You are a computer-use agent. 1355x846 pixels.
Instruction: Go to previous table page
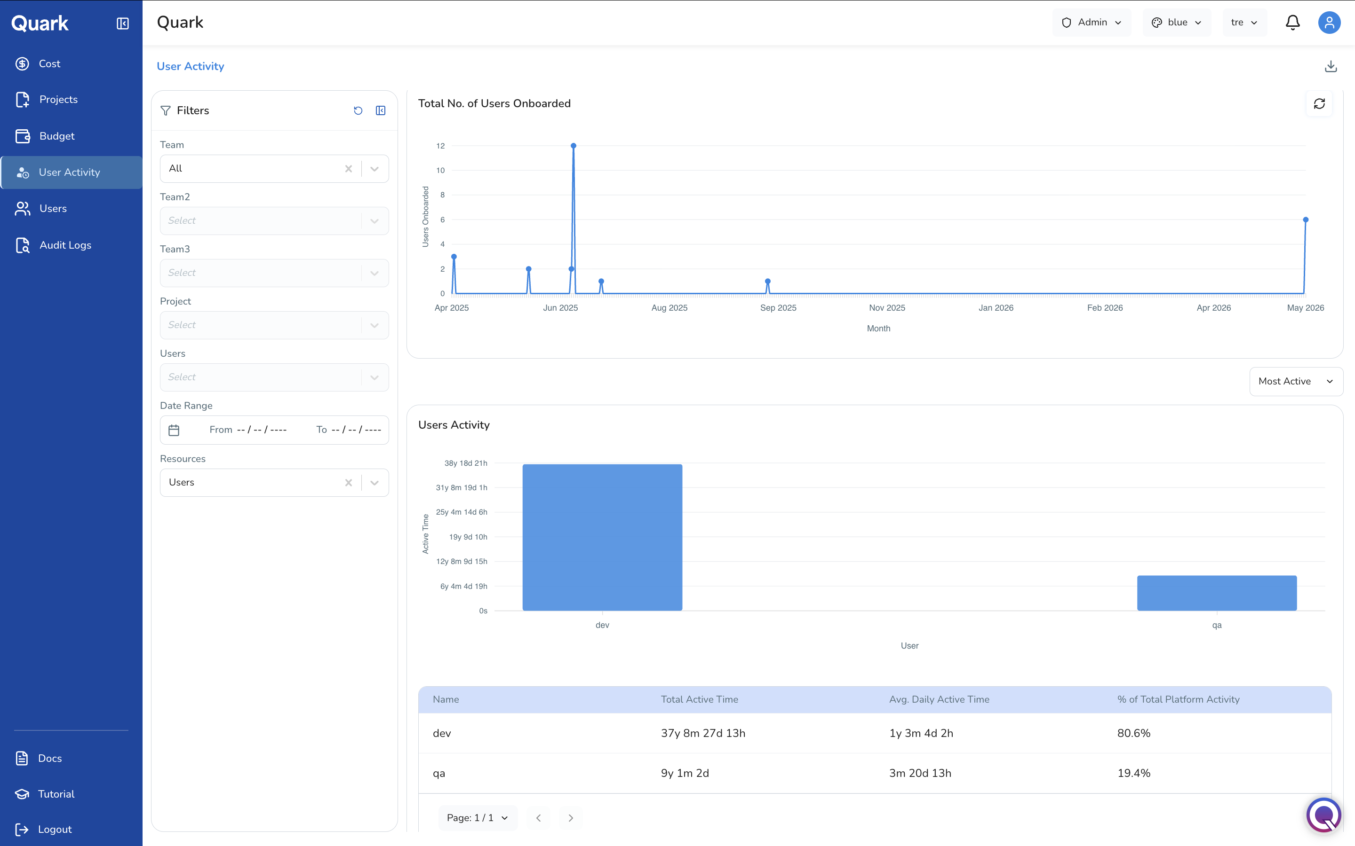[x=538, y=818]
